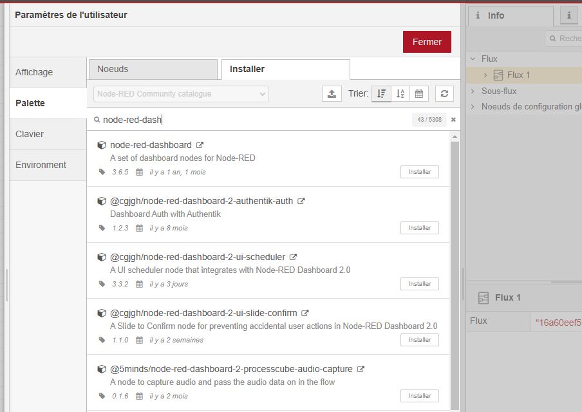Click 'il y a 2 semaines' date text
The width and height of the screenshot is (582, 412).
(176, 340)
